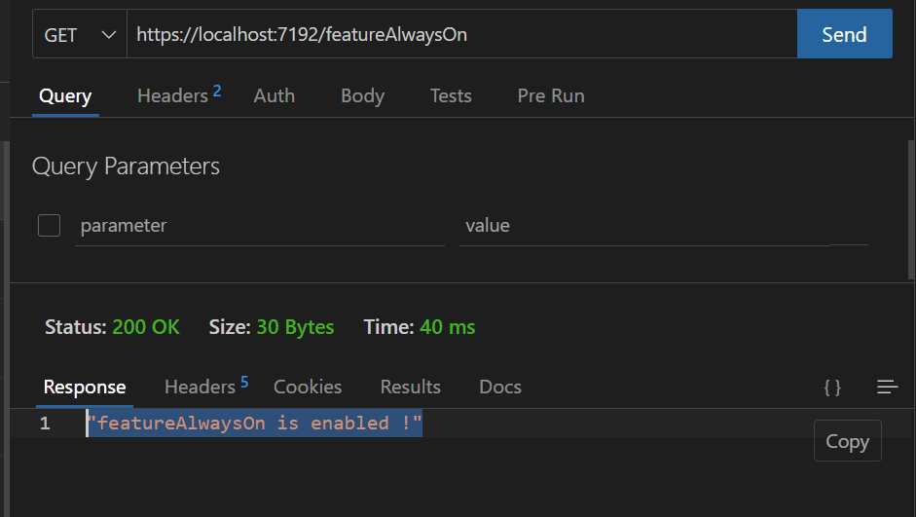Viewport: 916px width, 517px height.
Task: Open the Cookies tab
Action: [308, 387]
